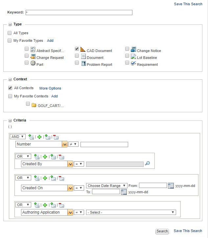Screen dimensions: 208x238
Task: Collapse the Criteria section
Action: (x=10, y=120)
